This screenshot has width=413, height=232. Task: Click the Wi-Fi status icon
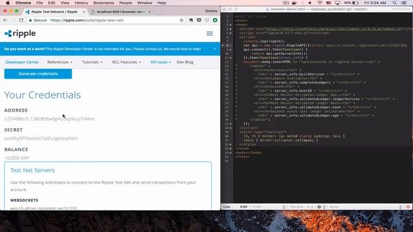point(319,3)
